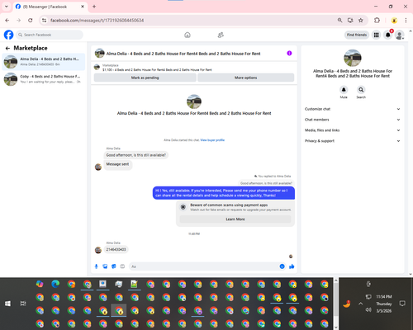Open the Windows notification center icon

click(x=402, y=304)
